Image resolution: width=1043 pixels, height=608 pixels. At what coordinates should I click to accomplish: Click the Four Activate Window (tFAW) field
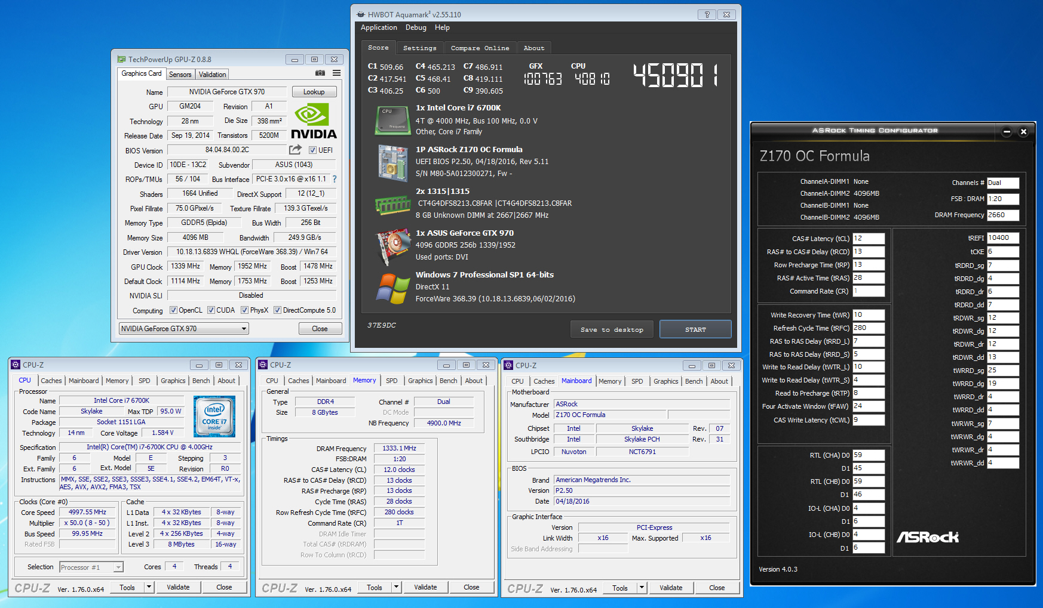click(869, 406)
